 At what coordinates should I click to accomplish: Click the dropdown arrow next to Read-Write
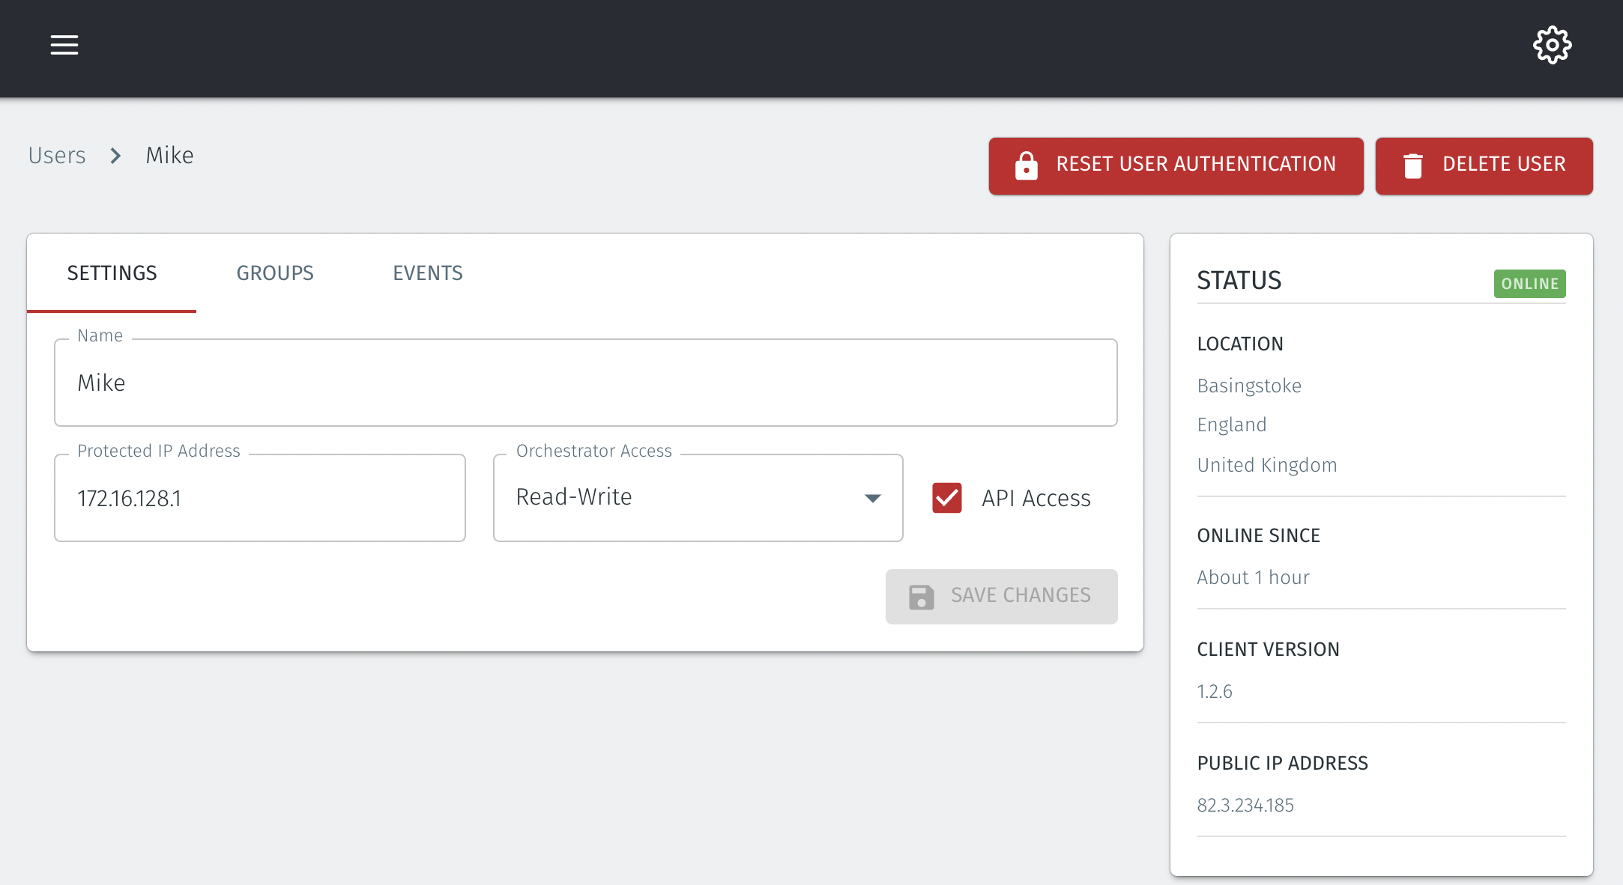point(871,498)
